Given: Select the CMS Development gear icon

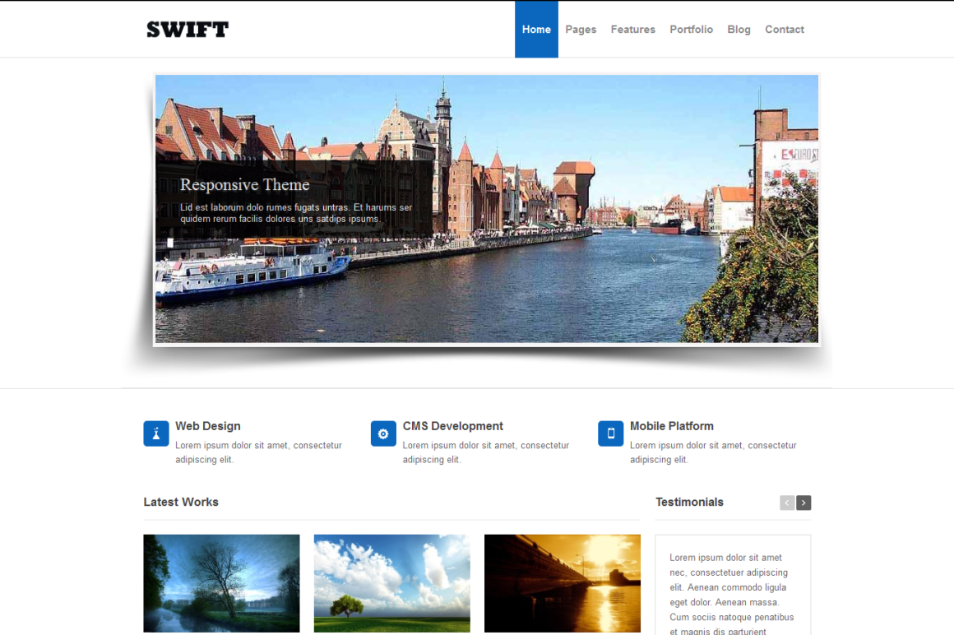Looking at the screenshot, I should pyautogui.click(x=383, y=433).
